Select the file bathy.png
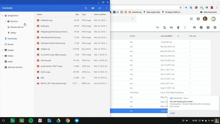 point(72,26)
